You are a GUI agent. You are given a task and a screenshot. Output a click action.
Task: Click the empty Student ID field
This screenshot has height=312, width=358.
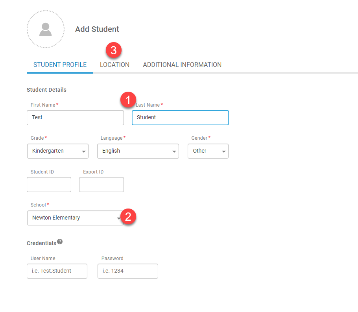pyautogui.click(x=49, y=185)
